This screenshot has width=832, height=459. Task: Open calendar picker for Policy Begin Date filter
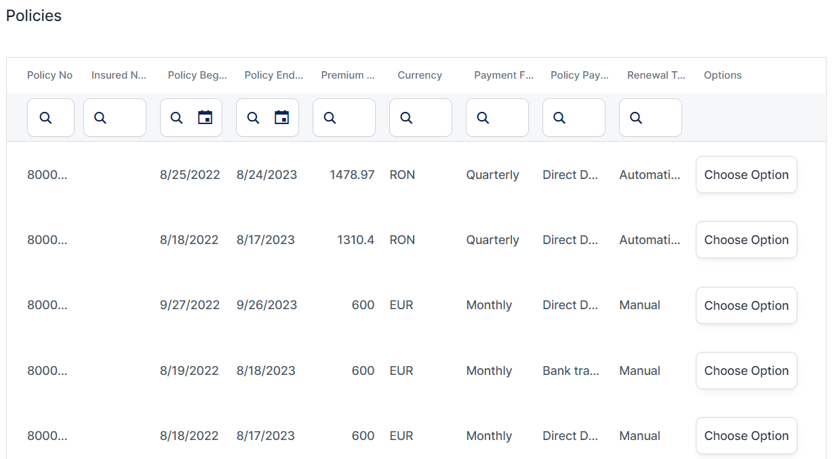[x=205, y=118]
